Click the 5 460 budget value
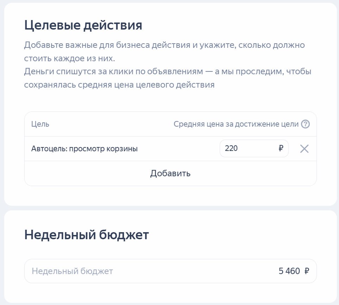The height and width of the screenshot is (305, 339). (x=289, y=271)
